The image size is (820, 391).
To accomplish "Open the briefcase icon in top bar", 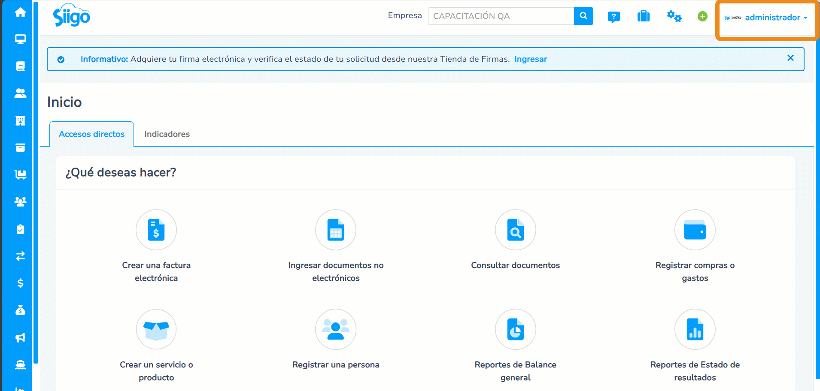I will click(643, 16).
